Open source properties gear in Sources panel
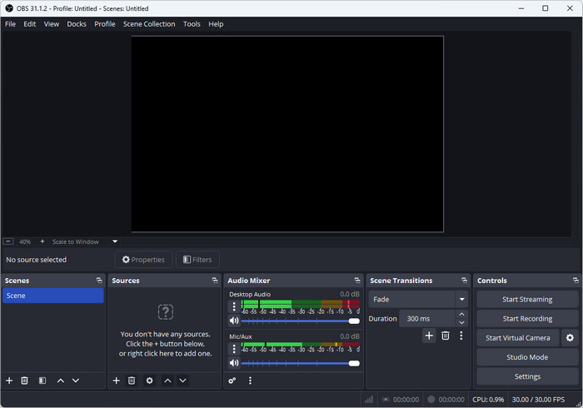Image resolution: width=583 pixels, height=408 pixels. (x=149, y=381)
